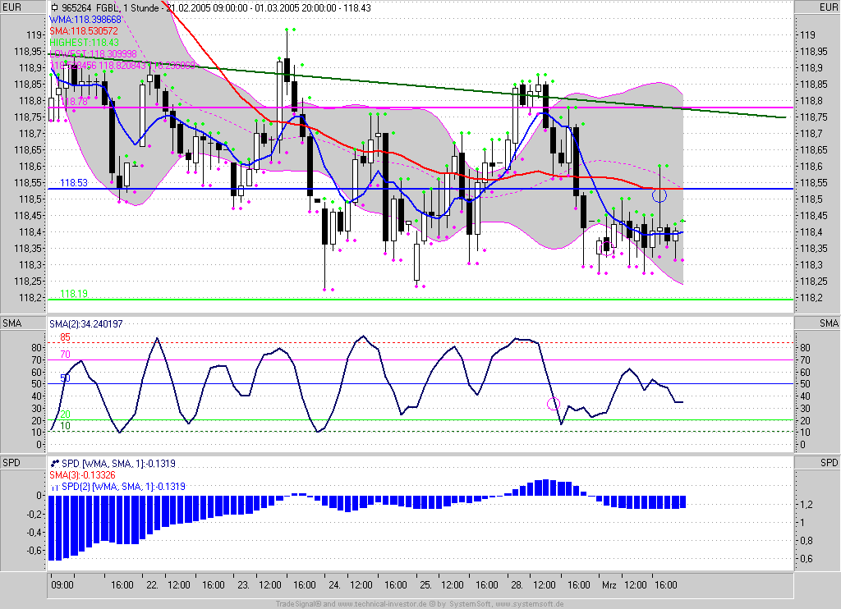Click the right EUR axis header
Screen dimensions: 841x609
tap(828, 7)
